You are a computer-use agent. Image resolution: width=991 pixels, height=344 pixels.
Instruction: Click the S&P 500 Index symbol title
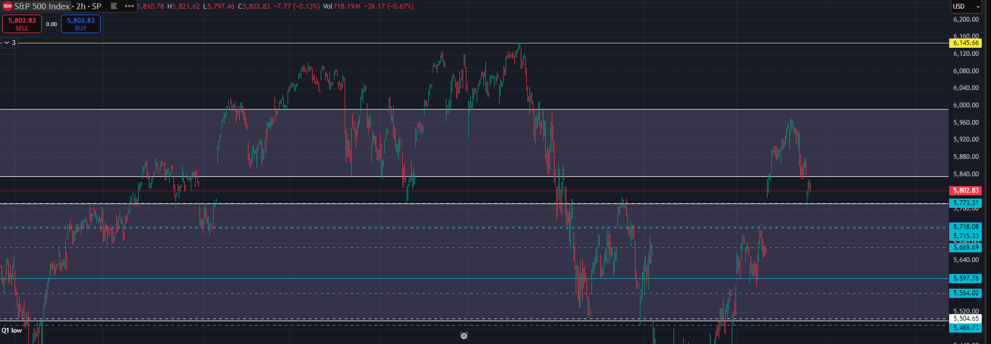(x=42, y=7)
